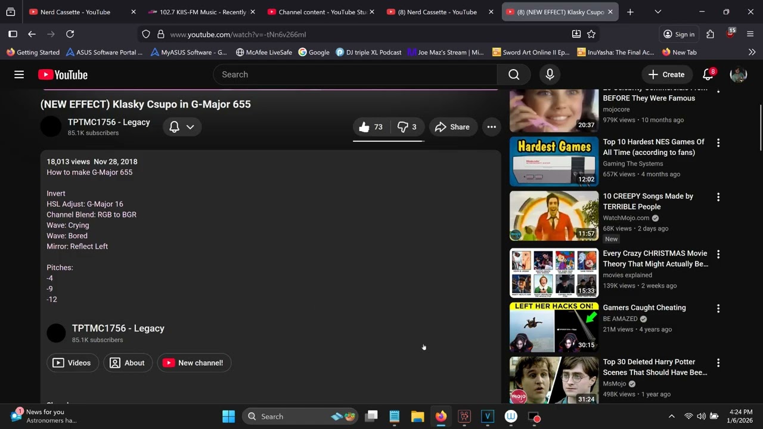Viewport: 763px width, 429px height.
Task: Play the 10 CREEPY Songs thumbnail
Action: point(554,216)
